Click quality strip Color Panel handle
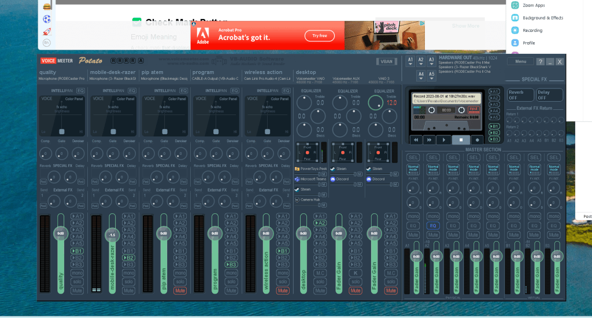This screenshot has height=318, width=592. (61, 131)
